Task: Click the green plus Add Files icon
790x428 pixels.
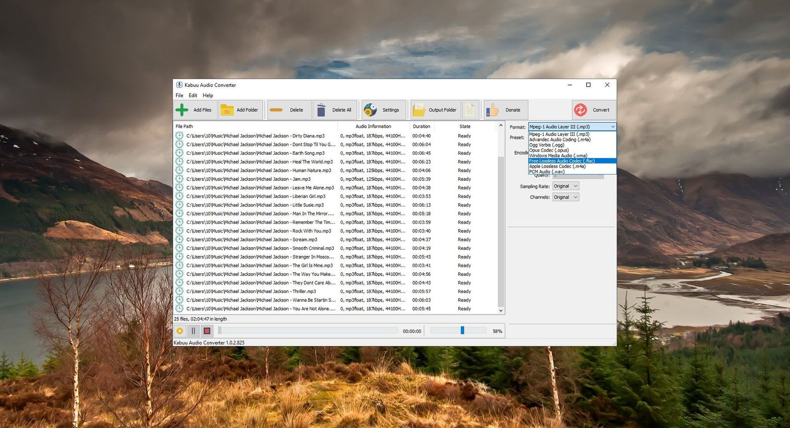Action: tap(182, 110)
